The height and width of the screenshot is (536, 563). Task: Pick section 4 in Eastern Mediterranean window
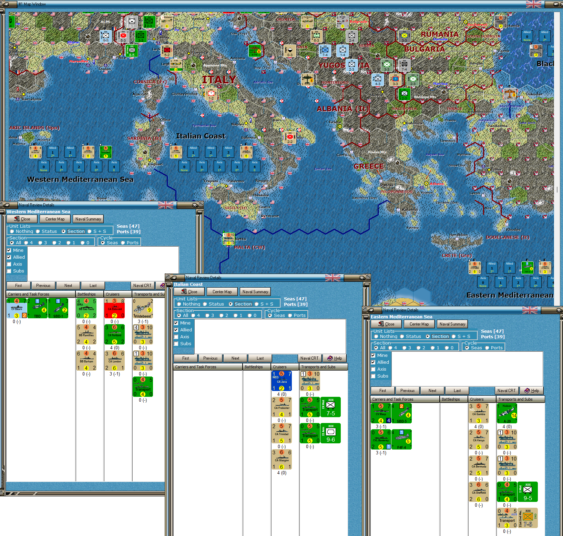(393, 348)
